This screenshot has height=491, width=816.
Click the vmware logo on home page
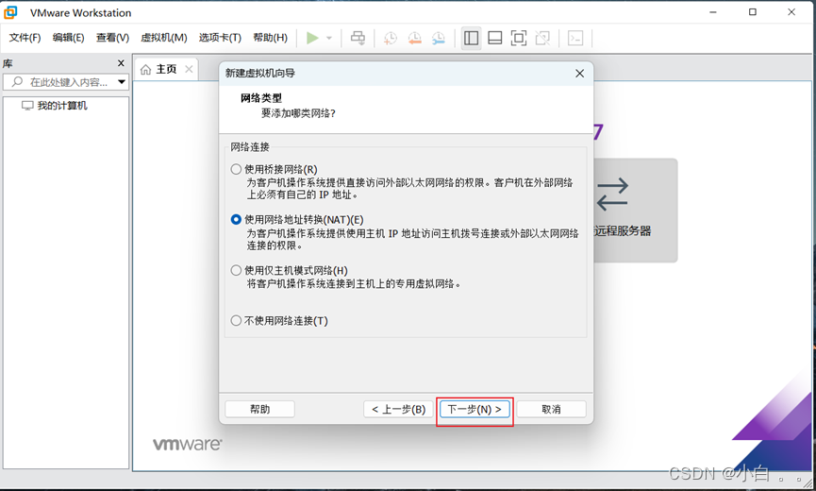[188, 444]
